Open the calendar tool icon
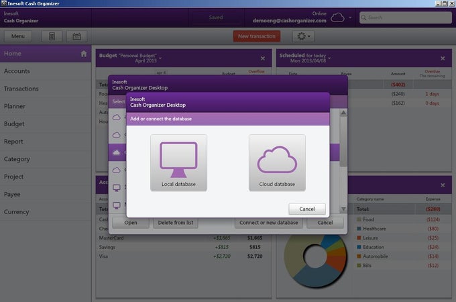Screen dimensions: 456x302 click(76, 36)
